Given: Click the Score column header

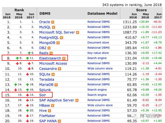Looking at the screenshot, I should [x=141, y=10].
